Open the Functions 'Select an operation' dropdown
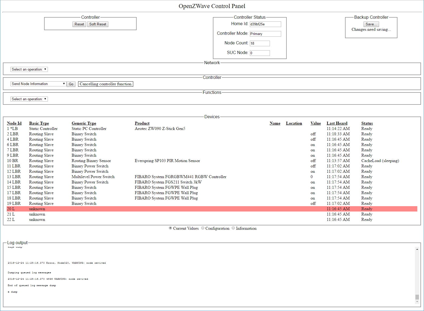 click(29, 99)
